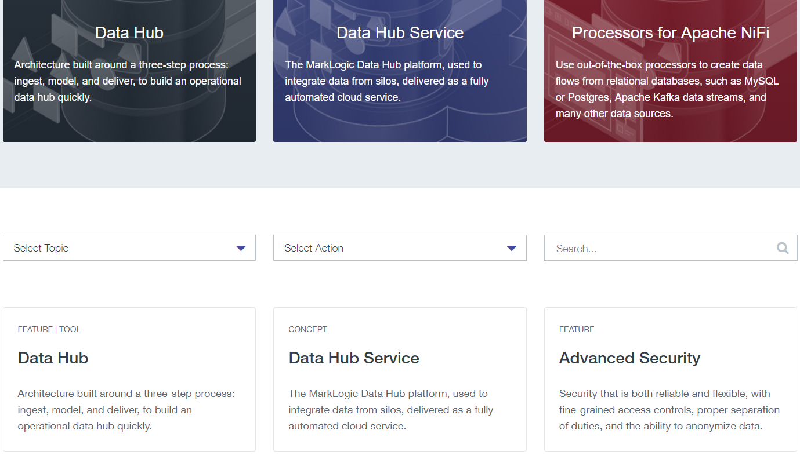Open the Data Hub Service banner card

coord(400,70)
